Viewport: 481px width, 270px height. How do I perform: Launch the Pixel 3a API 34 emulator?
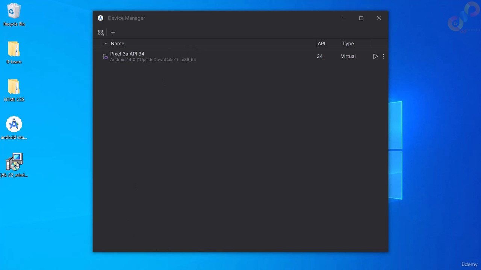375,56
